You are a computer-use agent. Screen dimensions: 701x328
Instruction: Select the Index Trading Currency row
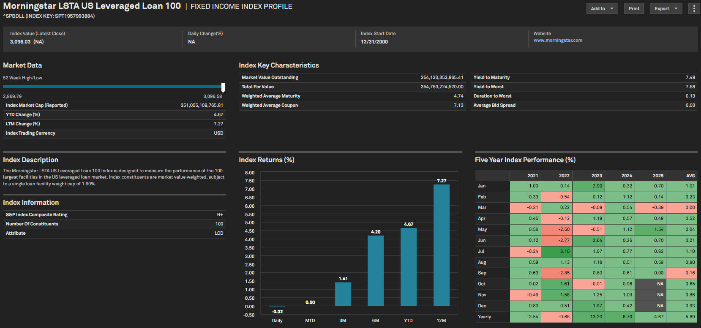point(114,133)
